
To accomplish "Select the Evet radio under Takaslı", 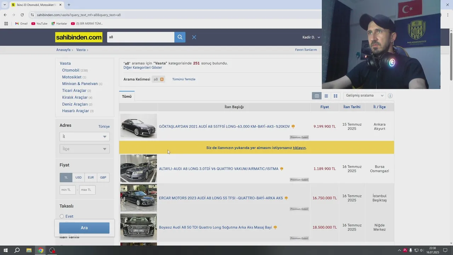I will pos(62,216).
